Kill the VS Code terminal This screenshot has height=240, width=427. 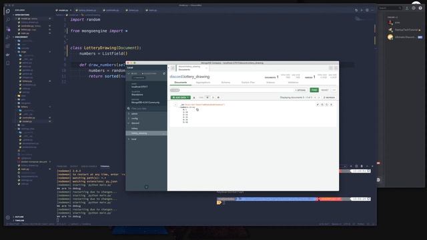pyautogui.click(x=362, y=166)
